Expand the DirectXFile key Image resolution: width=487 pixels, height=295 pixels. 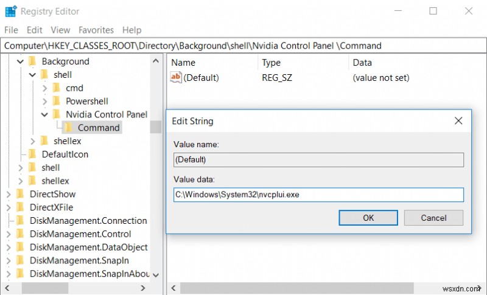pos(9,207)
